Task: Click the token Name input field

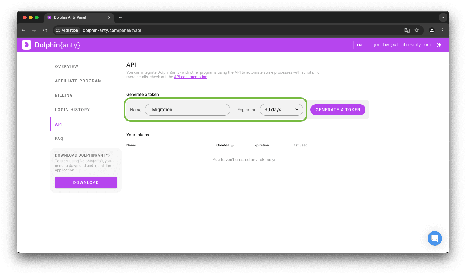Action: [x=187, y=110]
